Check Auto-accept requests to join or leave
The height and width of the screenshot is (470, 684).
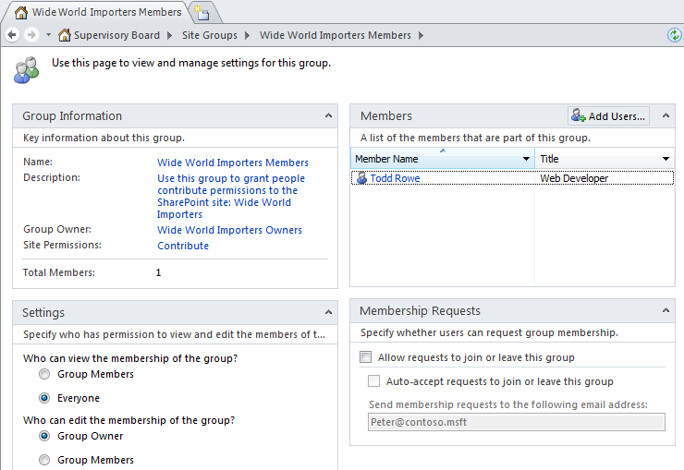[373, 381]
